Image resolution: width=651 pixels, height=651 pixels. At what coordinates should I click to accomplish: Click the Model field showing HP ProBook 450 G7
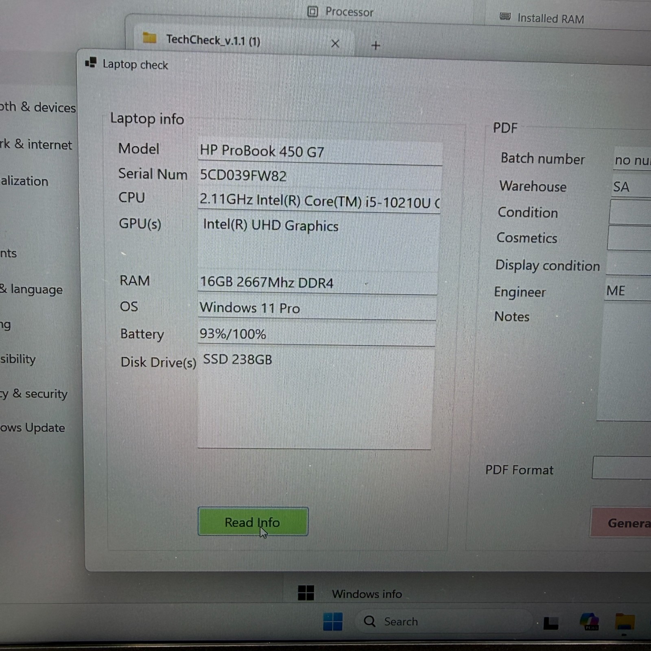click(320, 152)
